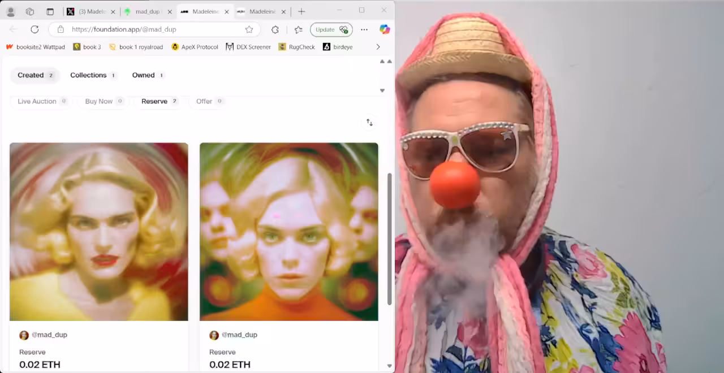Filter by Offer
Image resolution: width=724 pixels, height=373 pixels.
point(210,101)
